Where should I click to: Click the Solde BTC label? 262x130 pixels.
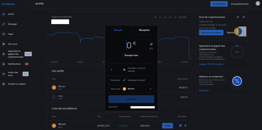tap(113, 107)
